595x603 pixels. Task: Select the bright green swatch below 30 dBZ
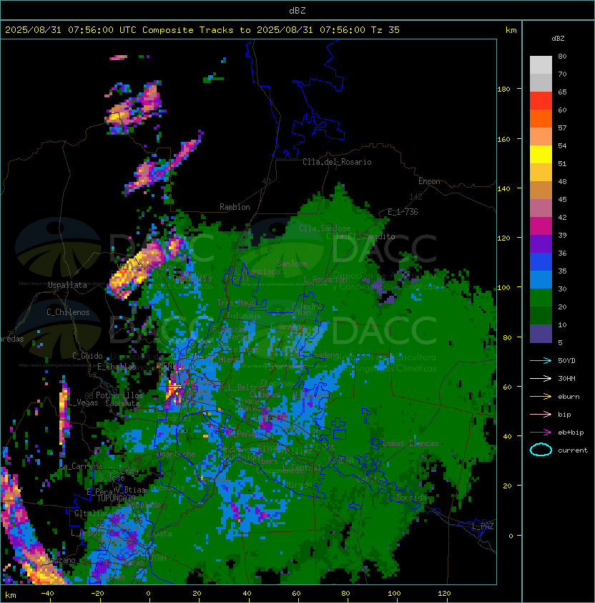(541, 298)
